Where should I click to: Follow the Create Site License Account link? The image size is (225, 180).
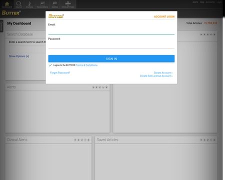click(x=156, y=76)
